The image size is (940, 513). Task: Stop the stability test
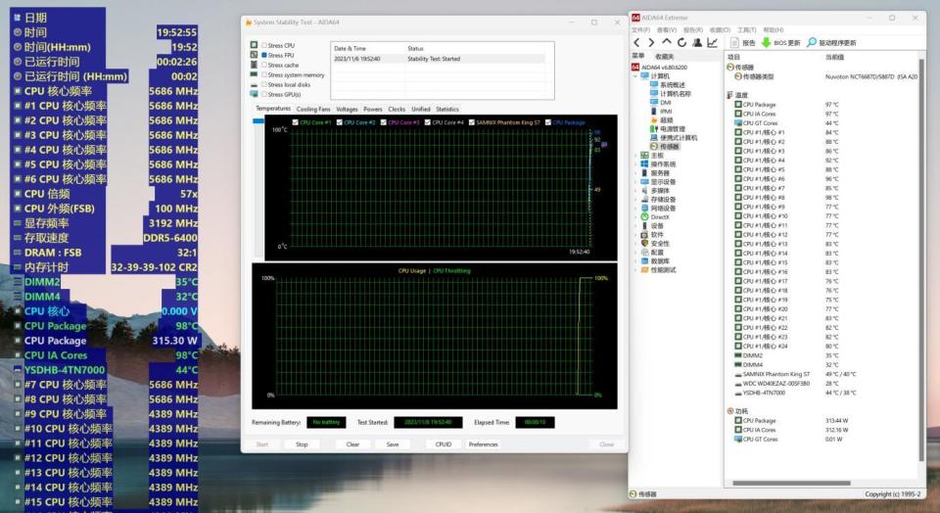click(302, 444)
